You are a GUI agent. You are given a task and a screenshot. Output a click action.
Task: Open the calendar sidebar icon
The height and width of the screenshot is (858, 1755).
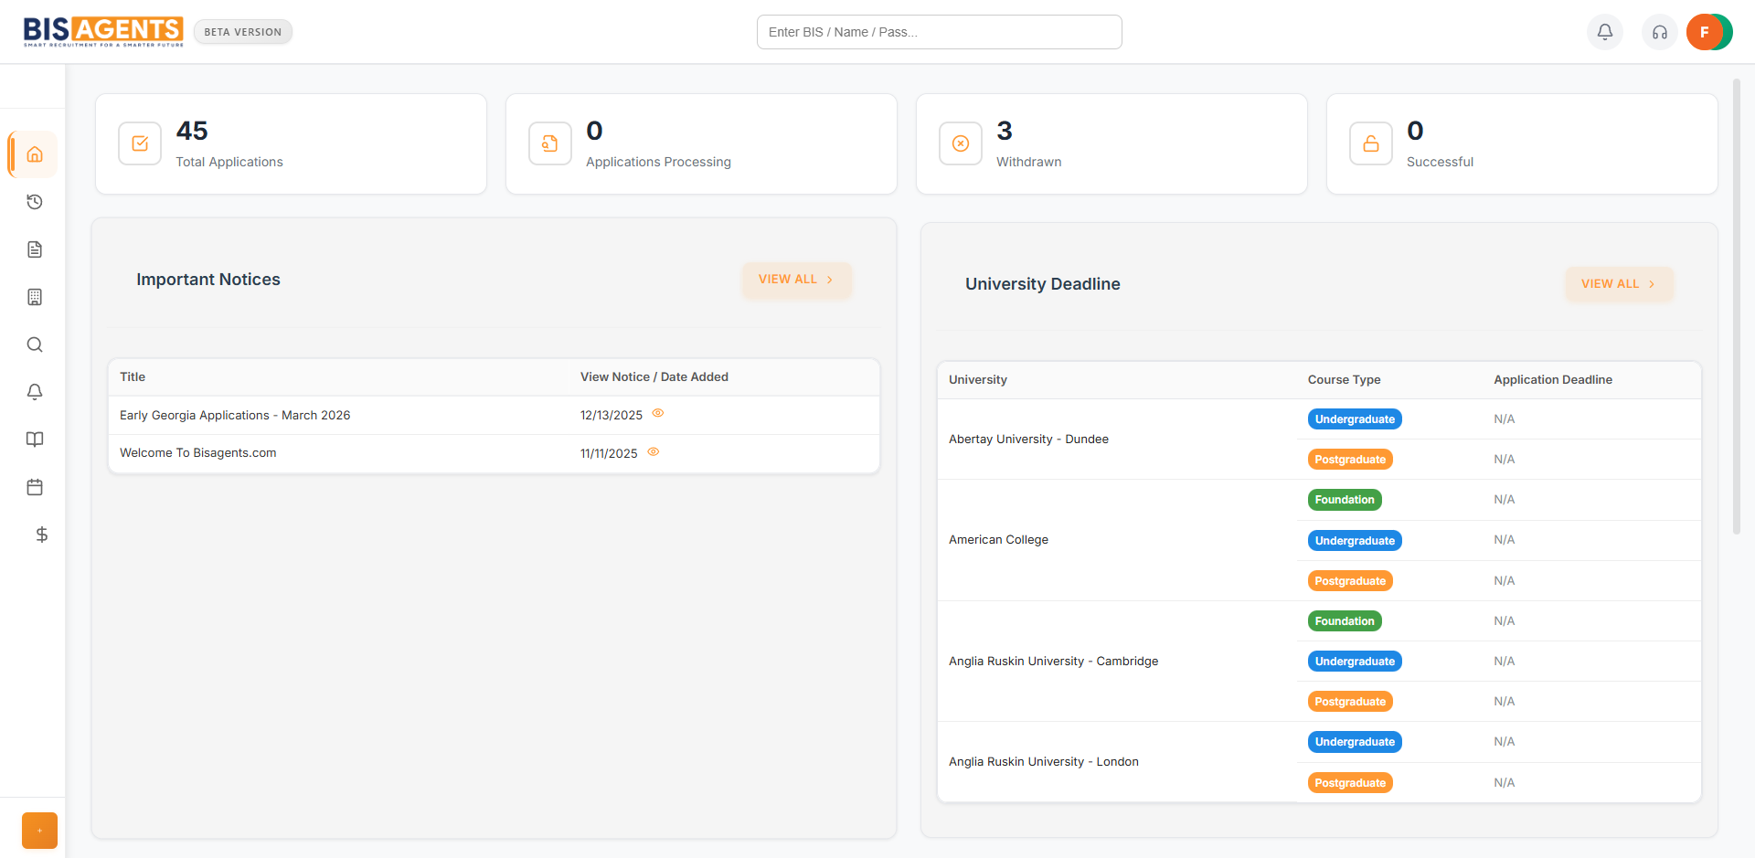pyautogui.click(x=35, y=487)
